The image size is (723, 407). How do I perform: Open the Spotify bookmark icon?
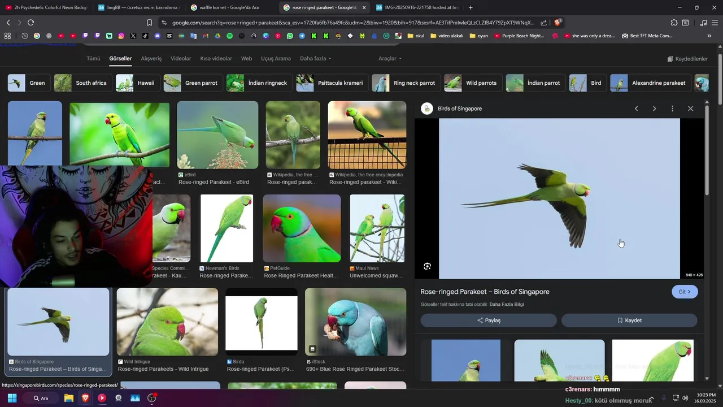pos(229,36)
